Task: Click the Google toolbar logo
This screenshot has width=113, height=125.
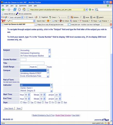Action: point(4,17)
